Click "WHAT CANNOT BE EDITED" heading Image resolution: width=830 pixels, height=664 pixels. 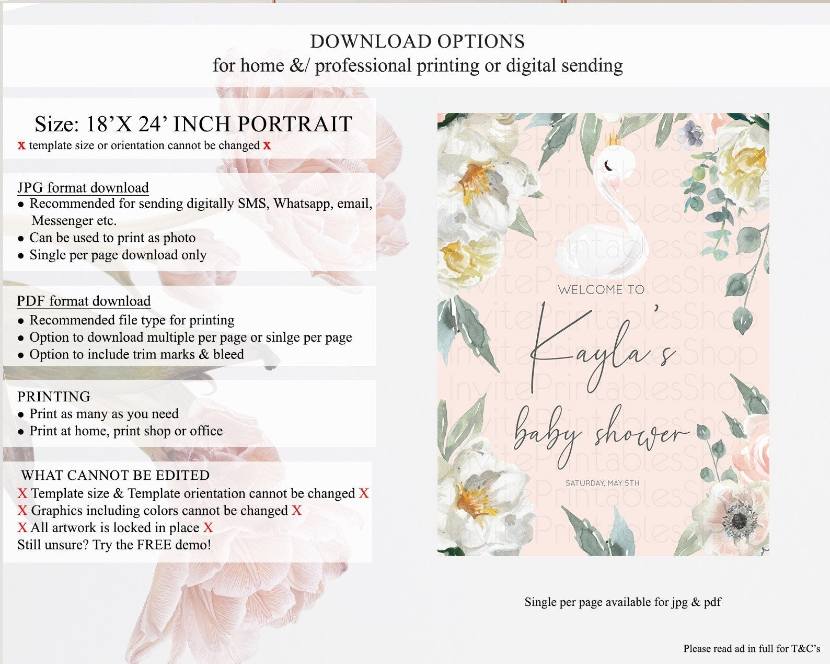[x=116, y=476]
